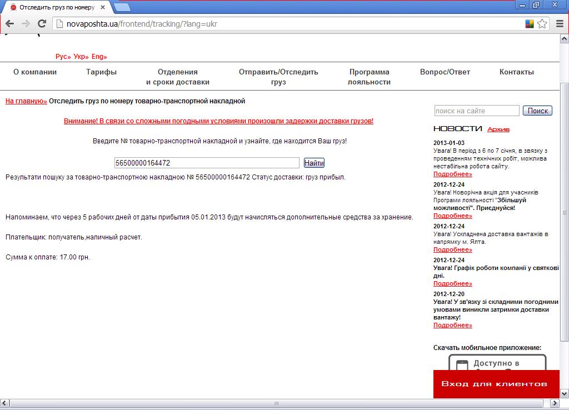Open the Тарифы menu

[101, 72]
